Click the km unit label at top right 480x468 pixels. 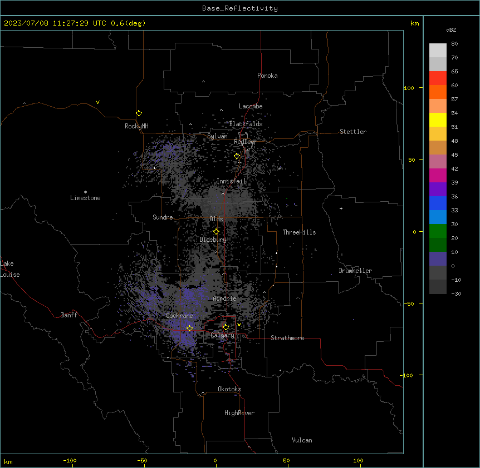coord(415,23)
